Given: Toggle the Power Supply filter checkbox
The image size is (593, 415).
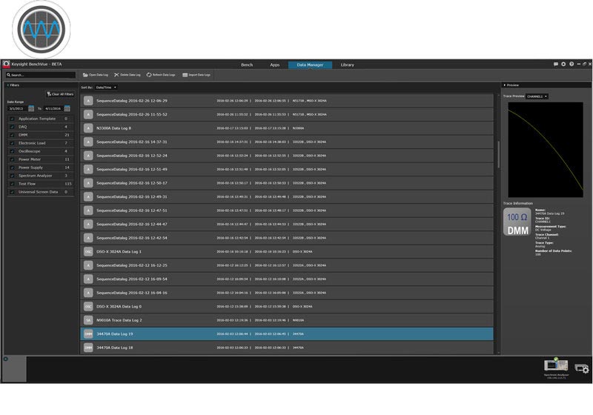Looking at the screenshot, I should [12, 167].
